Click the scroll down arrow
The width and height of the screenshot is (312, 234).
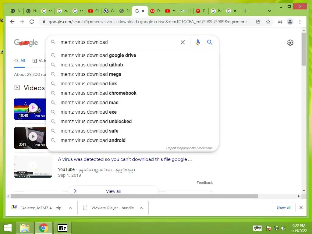(x=304, y=191)
